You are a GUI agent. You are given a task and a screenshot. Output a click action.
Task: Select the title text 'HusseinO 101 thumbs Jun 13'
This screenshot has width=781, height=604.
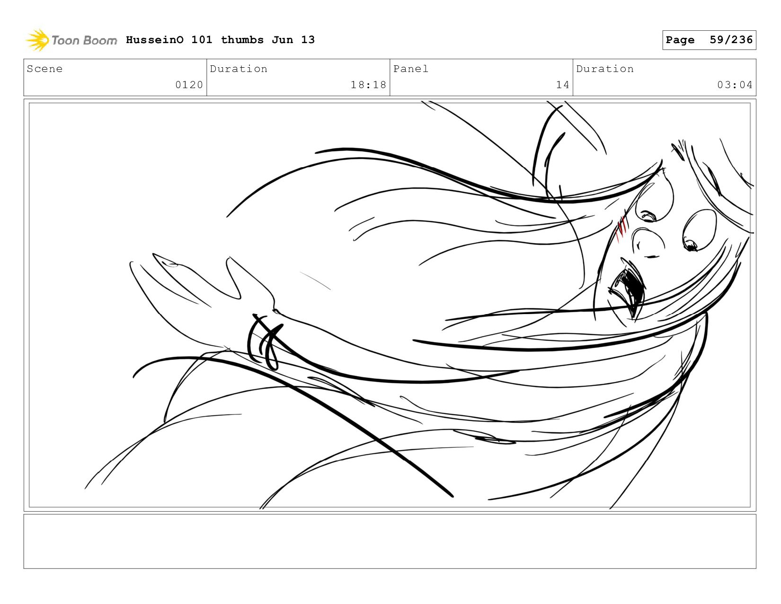tap(220, 40)
